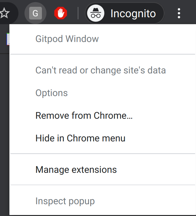This screenshot has width=196, height=216.
Task: Click the blank area right of Options
Action: tap(131, 93)
